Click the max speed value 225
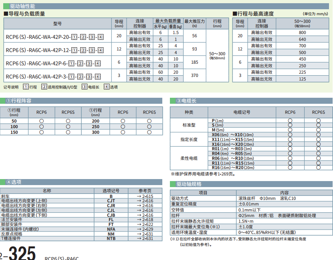The height and width of the screenshot is (260, 333). pyautogui.click(x=302, y=72)
